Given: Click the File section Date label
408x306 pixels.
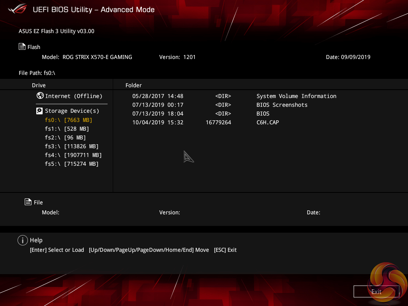Looking at the screenshot, I should 314,212.
